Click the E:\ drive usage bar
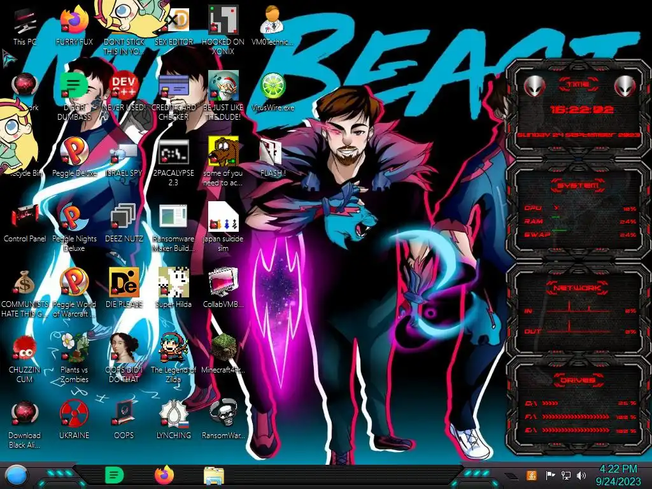652x489 pixels. (x=581, y=430)
